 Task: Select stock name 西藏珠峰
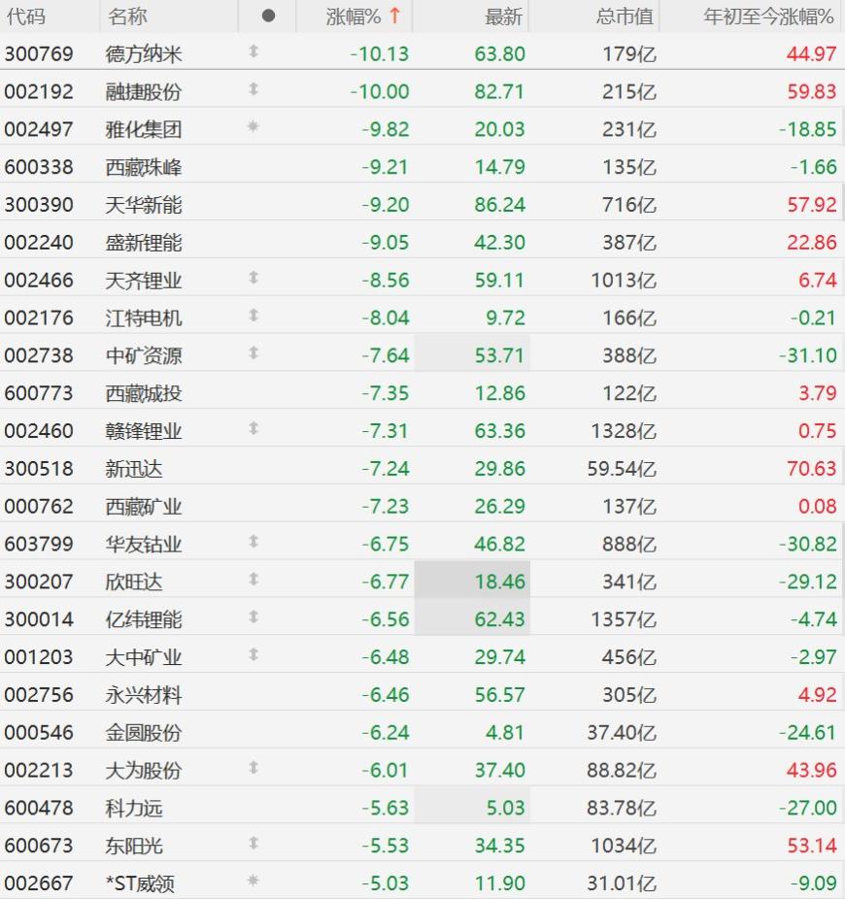(144, 167)
